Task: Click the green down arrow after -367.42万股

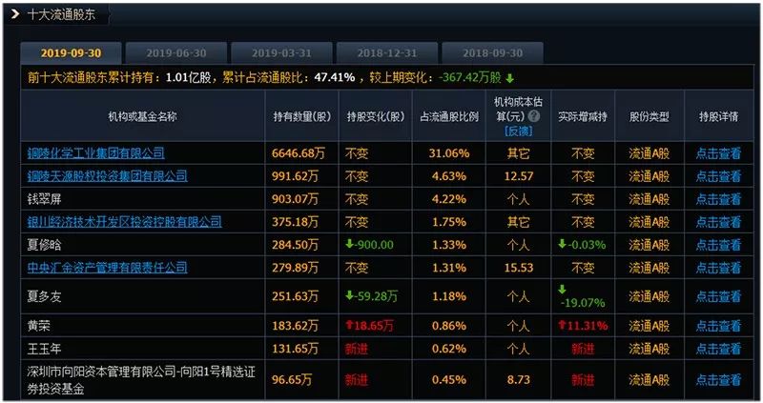Action: click(509, 78)
